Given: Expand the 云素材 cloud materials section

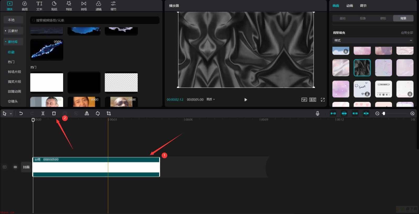Looking at the screenshot, I should pyautogui.click(x=13, y=31).
